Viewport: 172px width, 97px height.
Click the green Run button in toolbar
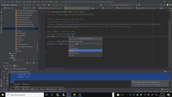134,5
